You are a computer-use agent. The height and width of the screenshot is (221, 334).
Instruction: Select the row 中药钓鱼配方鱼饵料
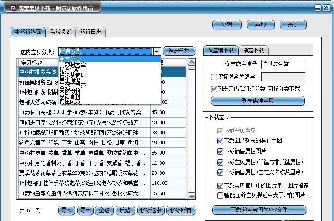click(x=102, y=194)
